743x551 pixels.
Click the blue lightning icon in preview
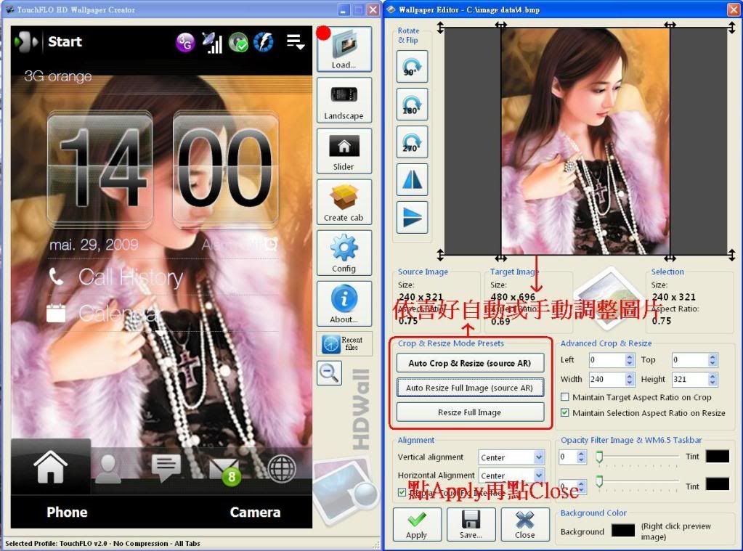[264, 43]
